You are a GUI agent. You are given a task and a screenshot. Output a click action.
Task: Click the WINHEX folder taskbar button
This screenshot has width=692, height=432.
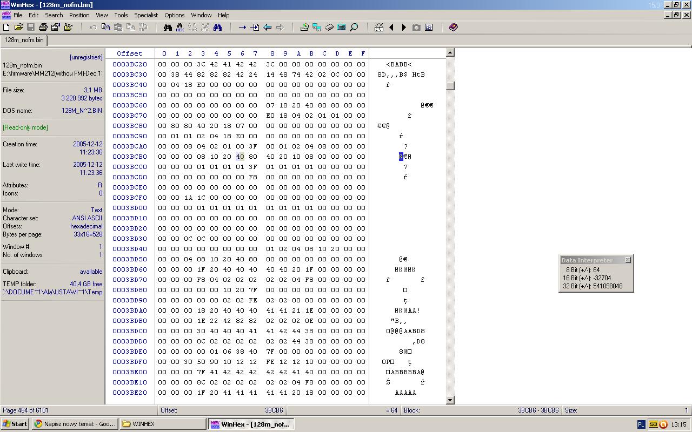[x=163, y=424]
